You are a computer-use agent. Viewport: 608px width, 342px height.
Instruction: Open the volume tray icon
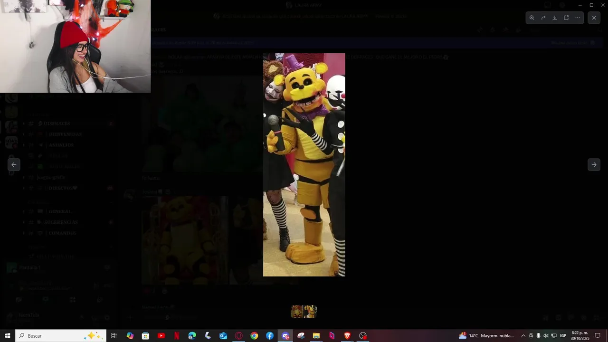pos(546,336)
